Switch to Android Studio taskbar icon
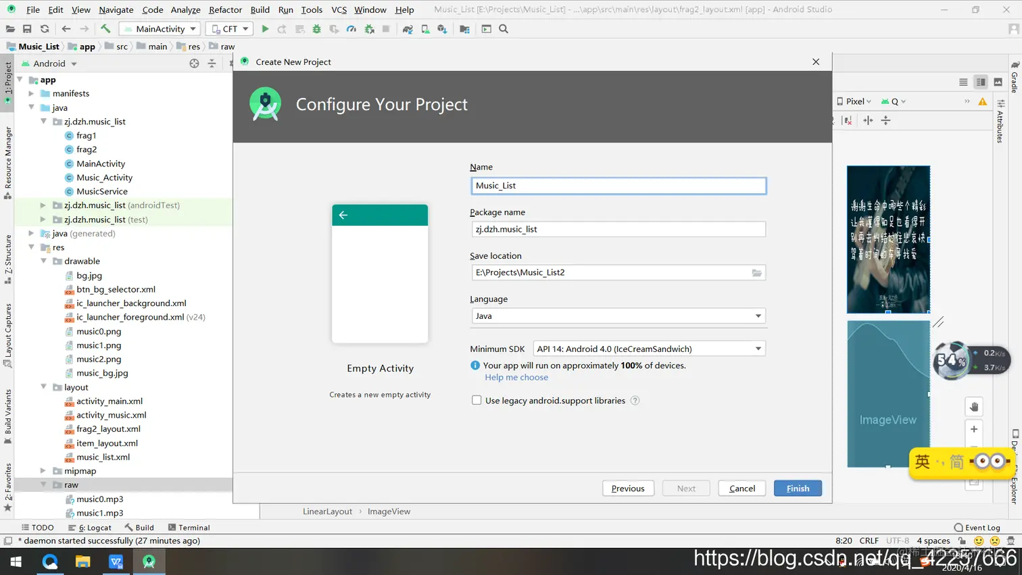This screenshot has height=575, width=1022. [x=149, y=561]
